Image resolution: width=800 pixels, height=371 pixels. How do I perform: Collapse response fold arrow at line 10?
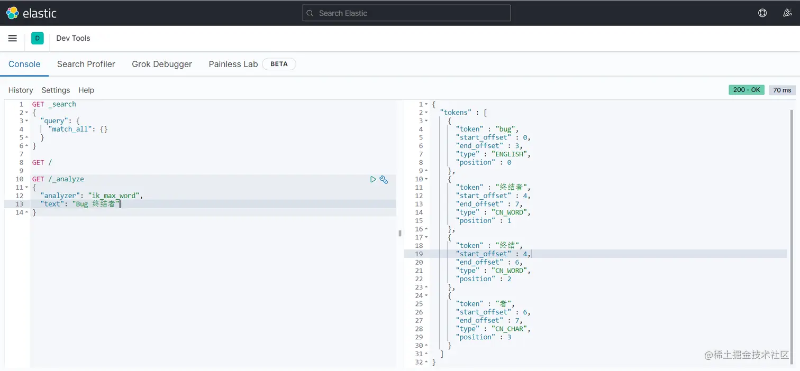click(426, 179)
